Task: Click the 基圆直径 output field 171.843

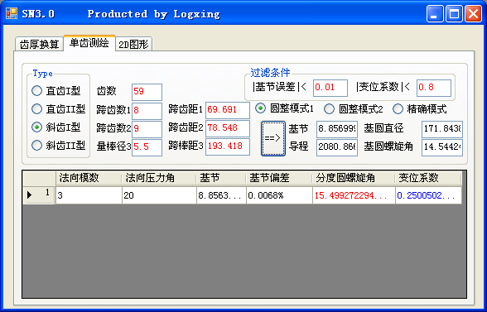Action: click(442, 129)
